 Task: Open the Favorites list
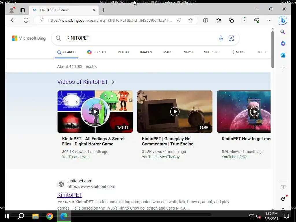pos(219,20)
